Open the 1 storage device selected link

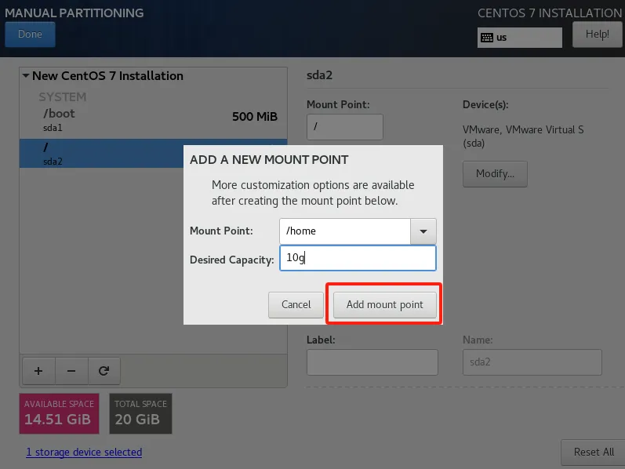[x=84, y=452]
